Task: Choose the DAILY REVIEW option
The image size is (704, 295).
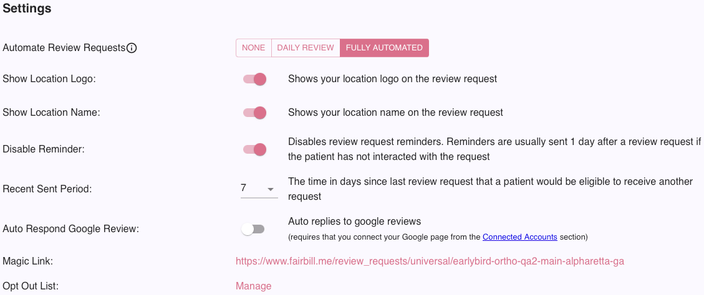Action: [x=306, y=48]
